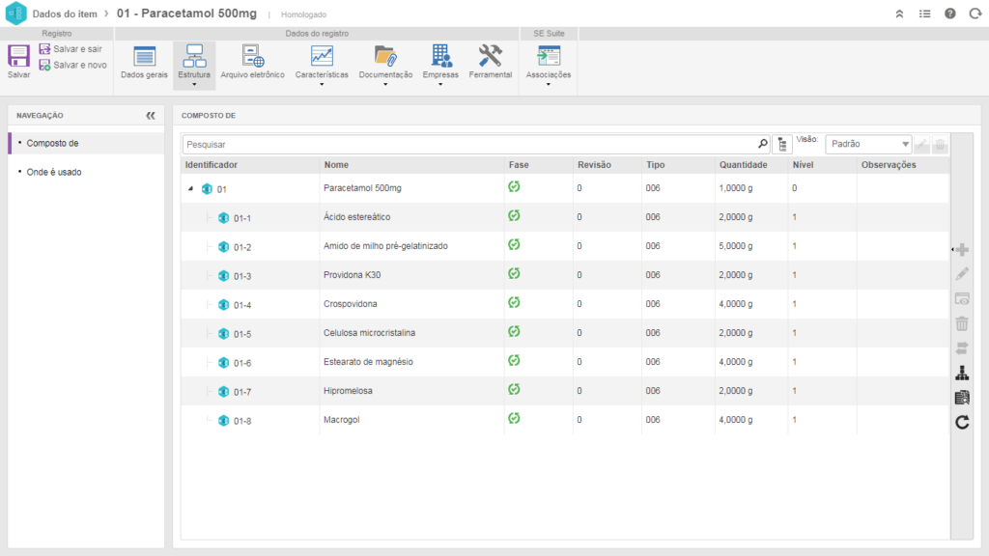
Task: Click the search magnifier icon
Action: point(762,144)
